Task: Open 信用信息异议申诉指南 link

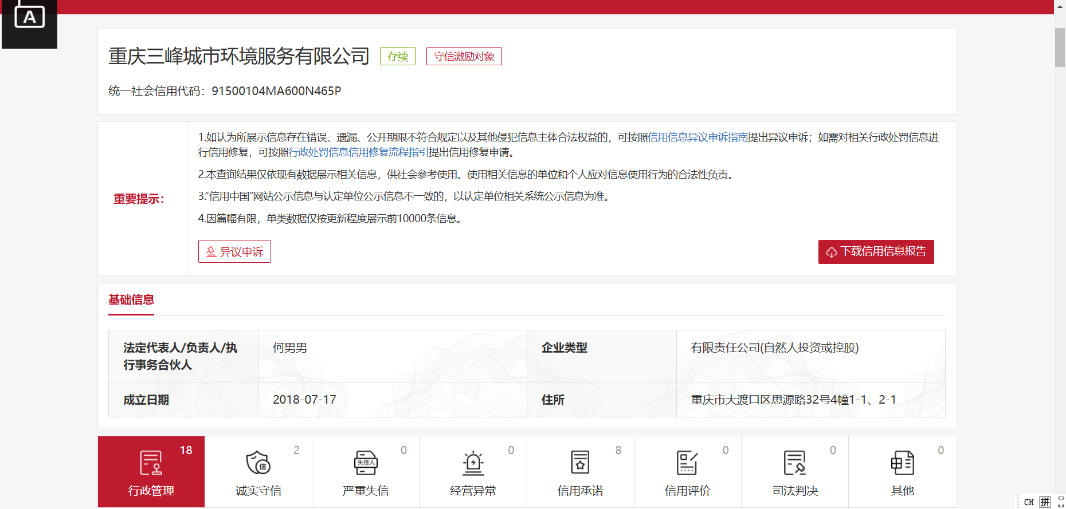Action: [x=697, y=137]
